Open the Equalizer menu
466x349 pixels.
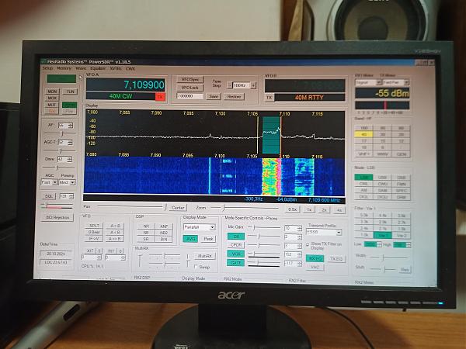tap(98, 68)
